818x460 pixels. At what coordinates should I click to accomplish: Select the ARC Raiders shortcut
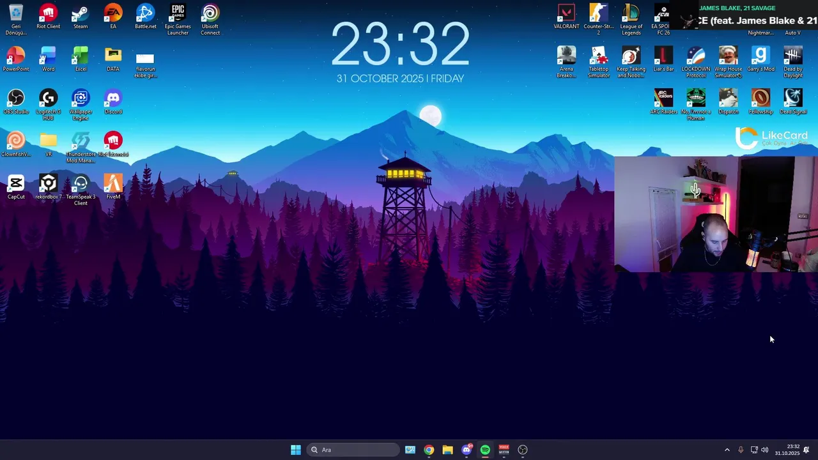click(663, 102)
